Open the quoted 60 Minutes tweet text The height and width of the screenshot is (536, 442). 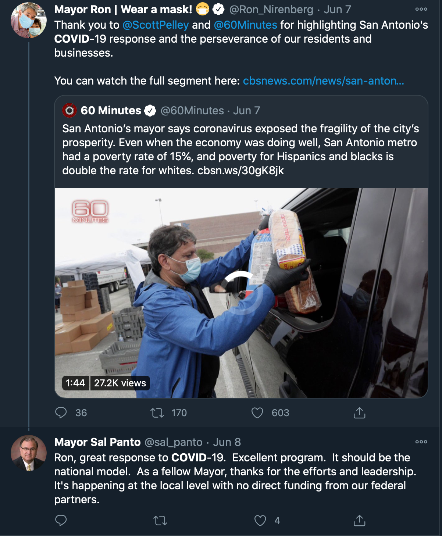pos(241,149)
